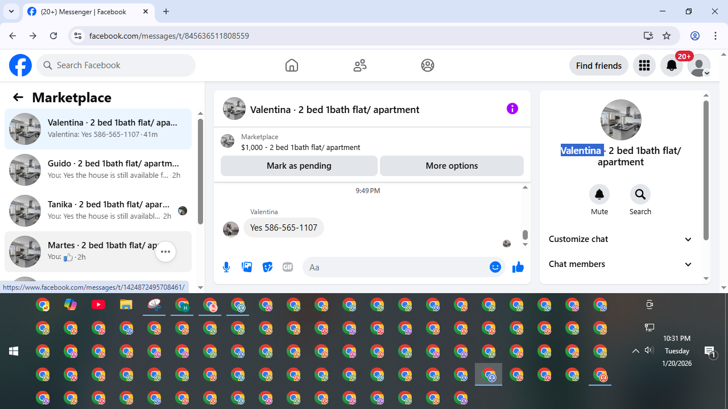This screenshot has height=409, width=728.
Task: Expand the Chat members section
Action: coord(621,264)
